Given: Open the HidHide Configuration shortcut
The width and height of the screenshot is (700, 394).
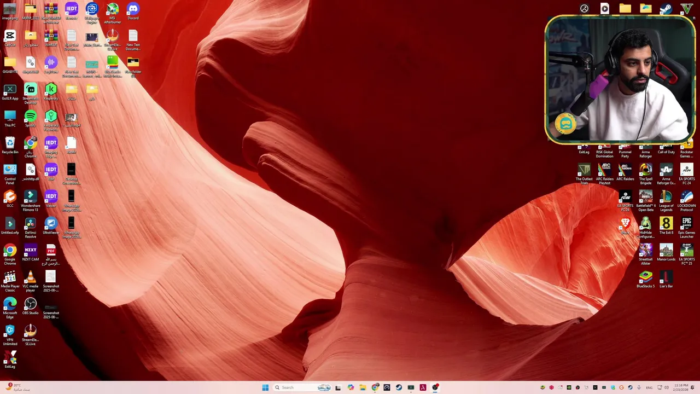Looking at the screenshot, I should [646, 228].
